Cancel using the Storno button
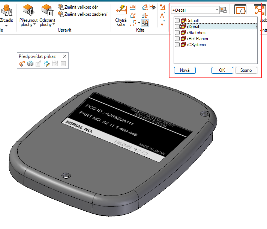The height and width of the screenshot is (229, 267). 246,70
